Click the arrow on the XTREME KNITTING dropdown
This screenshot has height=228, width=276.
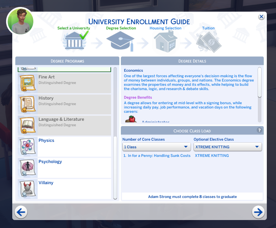pyautogui.click(x=257, y=147)
